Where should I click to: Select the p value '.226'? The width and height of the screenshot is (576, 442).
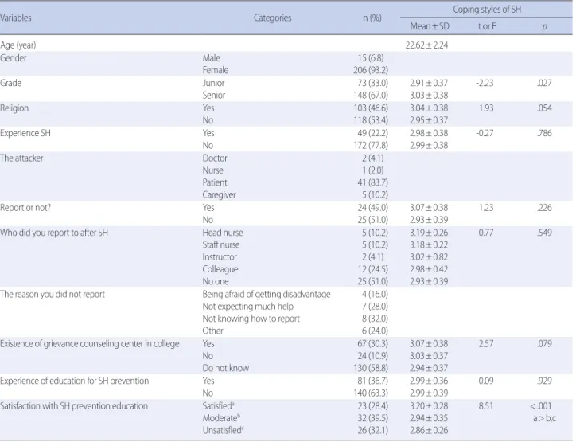[x=544, y=208]
